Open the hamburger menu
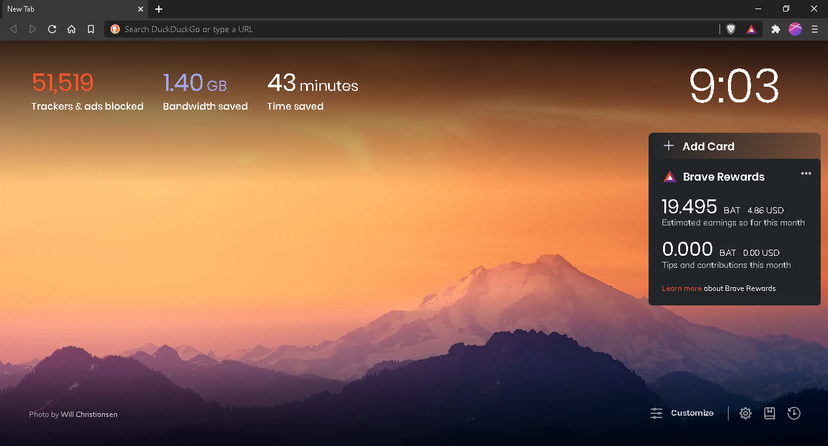 (x=814, y=28)
